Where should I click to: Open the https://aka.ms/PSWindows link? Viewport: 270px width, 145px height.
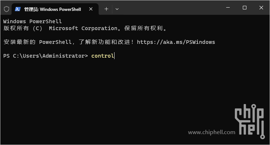pos(176,42)
